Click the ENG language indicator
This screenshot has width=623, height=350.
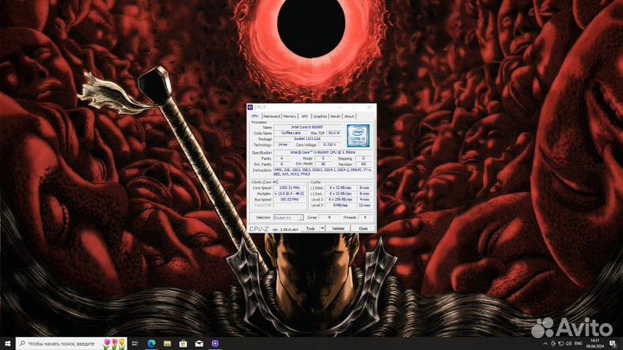[579, 343]
